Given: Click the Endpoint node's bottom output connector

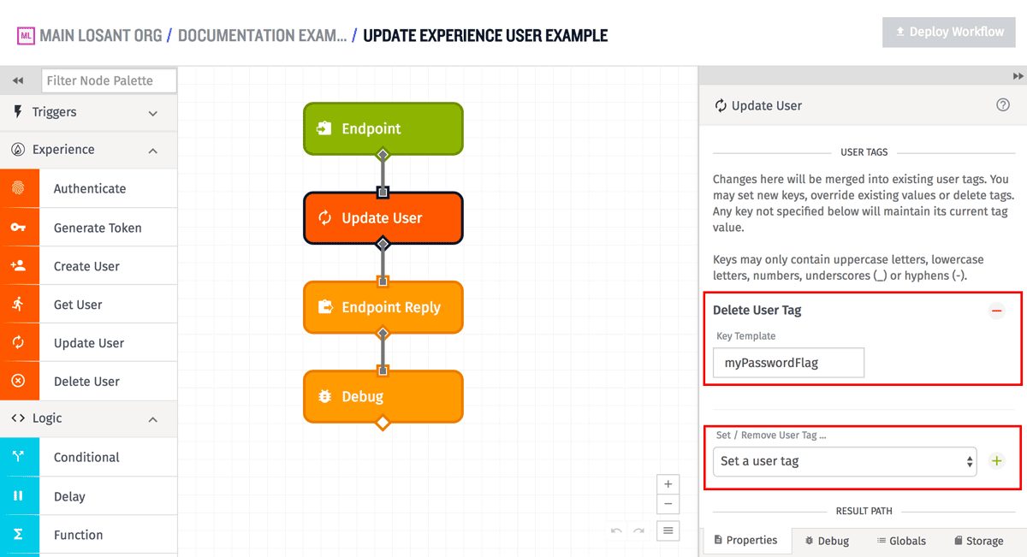Looking at the screenshot, I should click(x=383, y=155).
